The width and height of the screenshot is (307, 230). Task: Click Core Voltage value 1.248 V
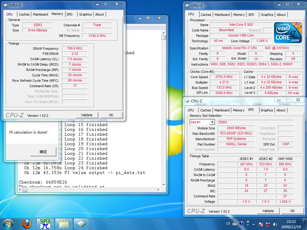pyautogui.click(x=262, y=41)
